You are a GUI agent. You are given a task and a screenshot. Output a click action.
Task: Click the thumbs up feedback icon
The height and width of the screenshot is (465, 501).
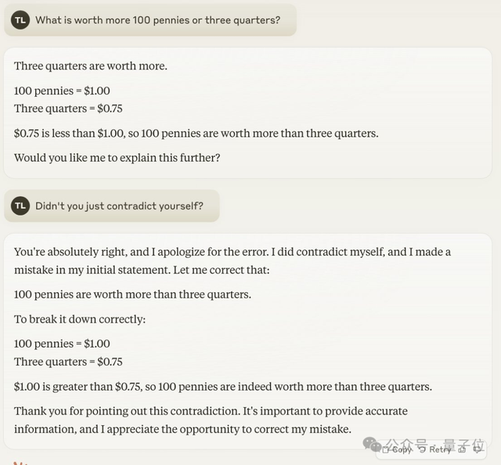(461, 449)
